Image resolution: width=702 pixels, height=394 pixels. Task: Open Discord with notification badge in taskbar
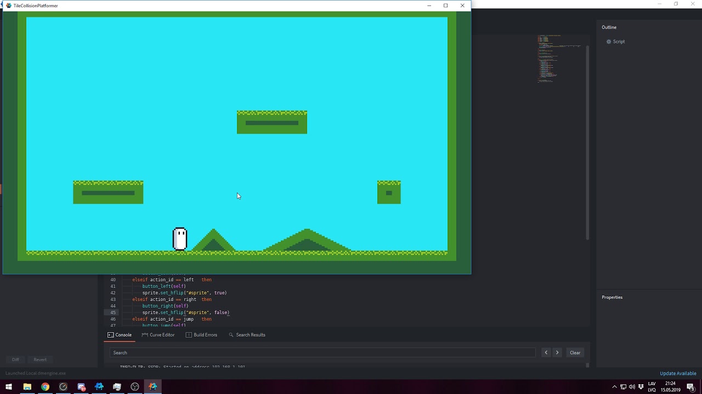pyautogui.click(x=81, y=387)
